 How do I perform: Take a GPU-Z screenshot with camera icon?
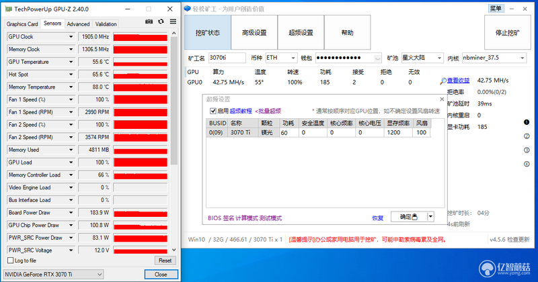tap(149, 21)
